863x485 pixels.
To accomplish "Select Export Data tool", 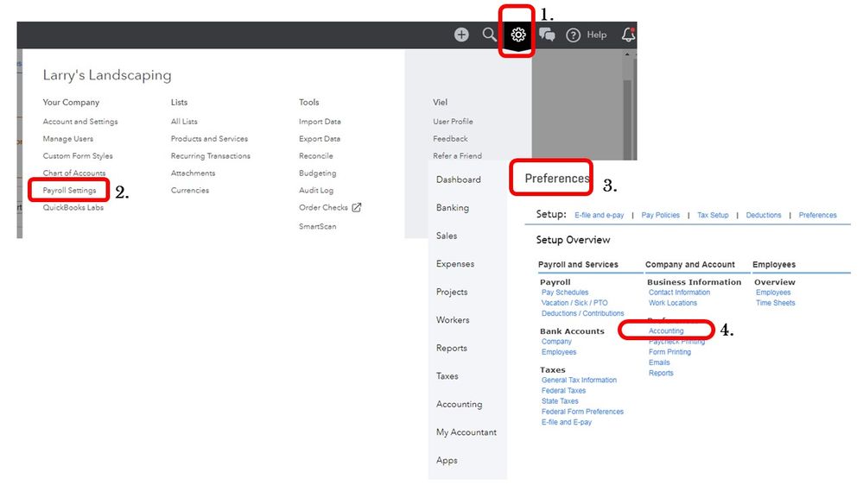I will click(x=320, y=139).
